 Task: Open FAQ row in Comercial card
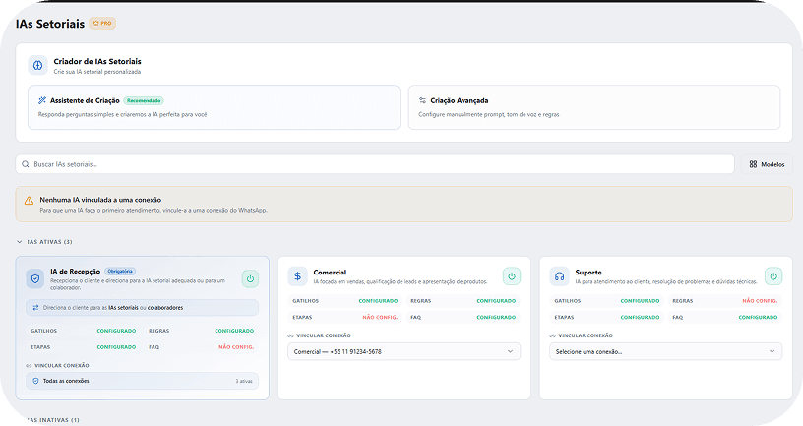pos(463,318)
